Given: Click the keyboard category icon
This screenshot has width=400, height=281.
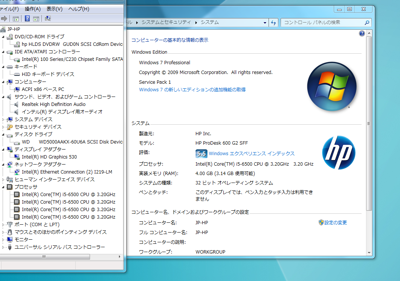Looking at the screenshot, I should [10, 67].
